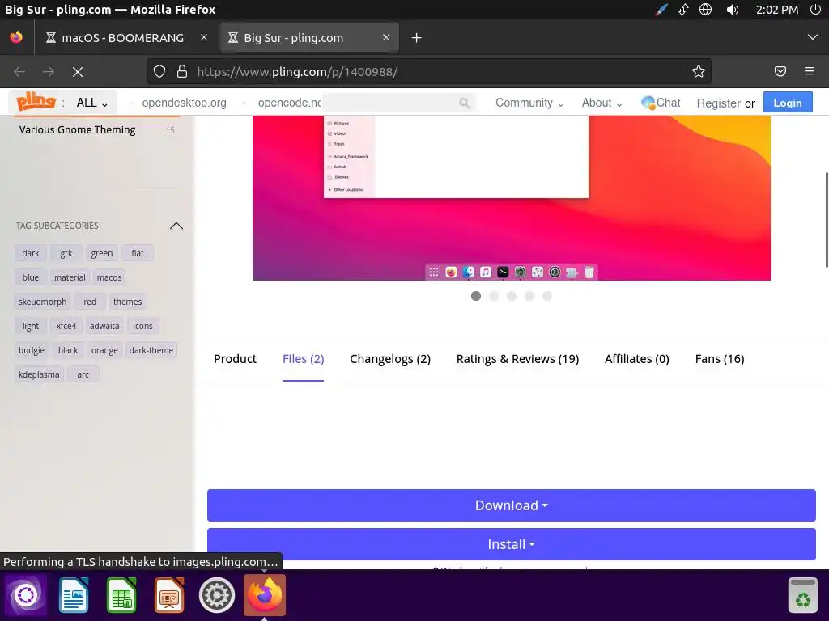Select the Big Sur - pling.com tab
Image resolution: width=829 pixels, height=621 pixels.
[x=308, y=38]
